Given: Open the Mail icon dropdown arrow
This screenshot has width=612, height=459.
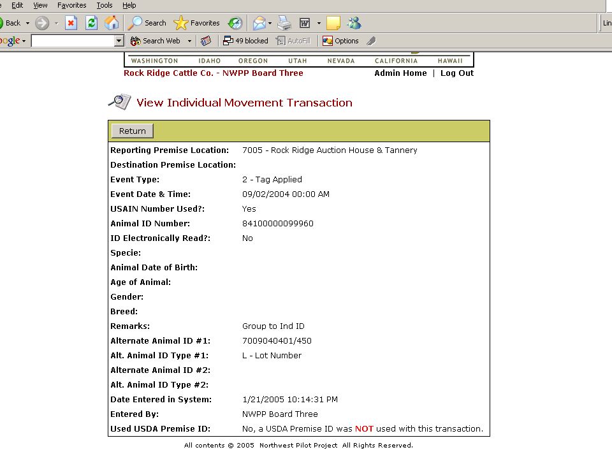Looking at the screenshot, I should (270, 23).
